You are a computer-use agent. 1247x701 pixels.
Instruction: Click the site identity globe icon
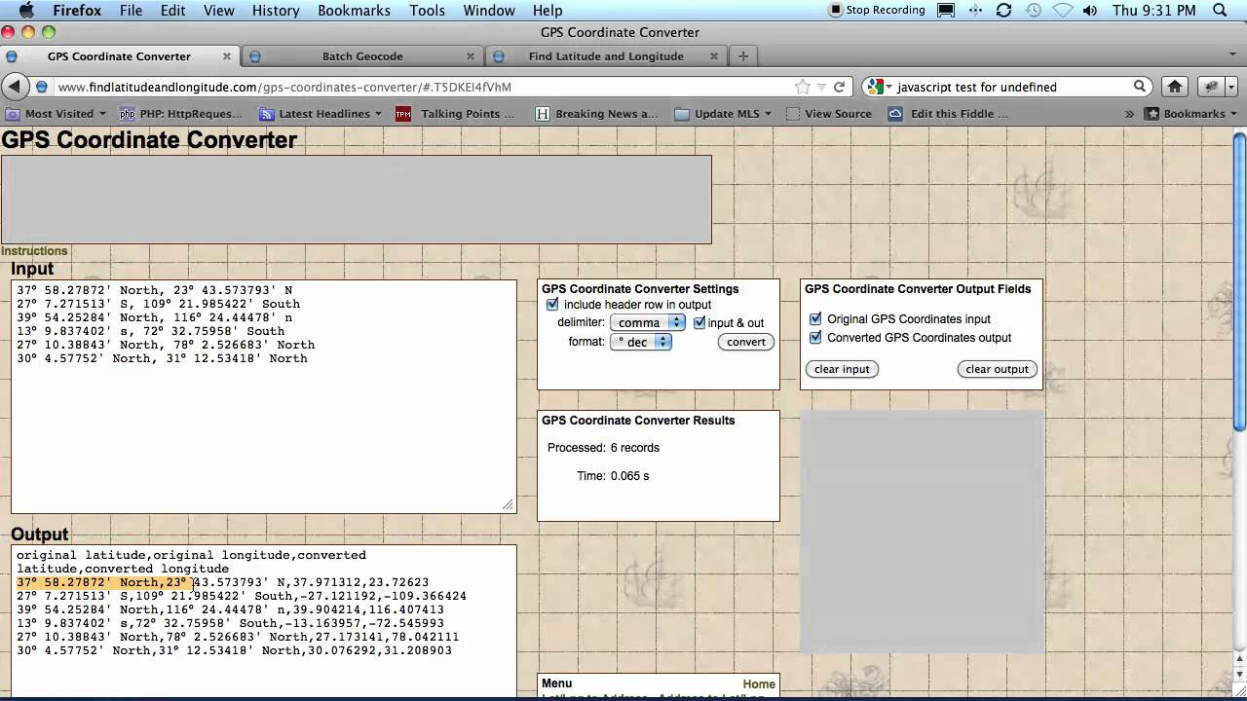(x=42, y=87)
